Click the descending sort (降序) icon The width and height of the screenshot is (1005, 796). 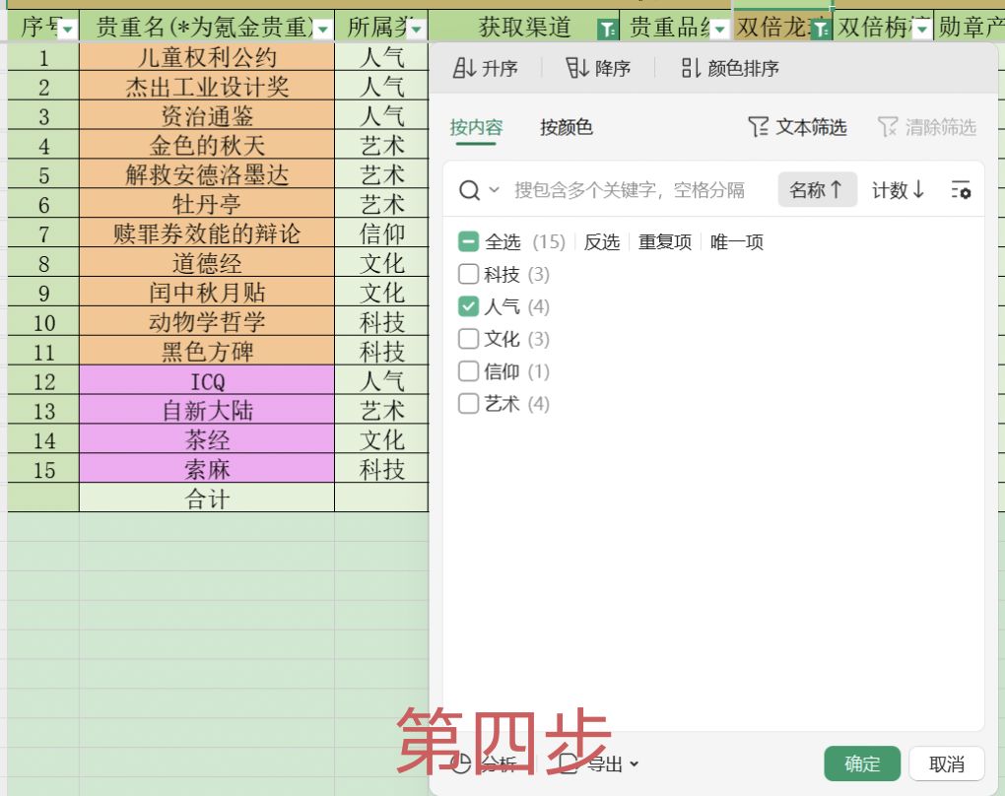[x=577, y=68]
